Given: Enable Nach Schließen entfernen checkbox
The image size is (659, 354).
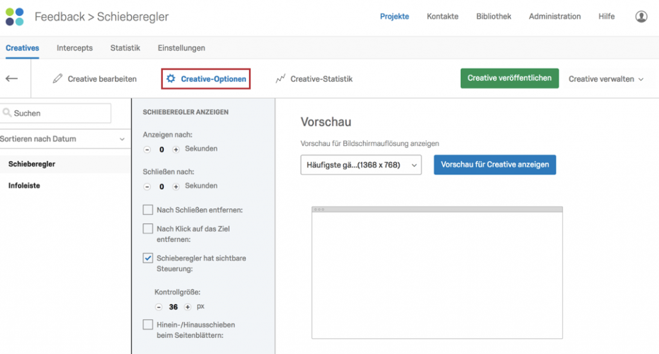Looking at the screenshot, I should (x=148, y=209).
